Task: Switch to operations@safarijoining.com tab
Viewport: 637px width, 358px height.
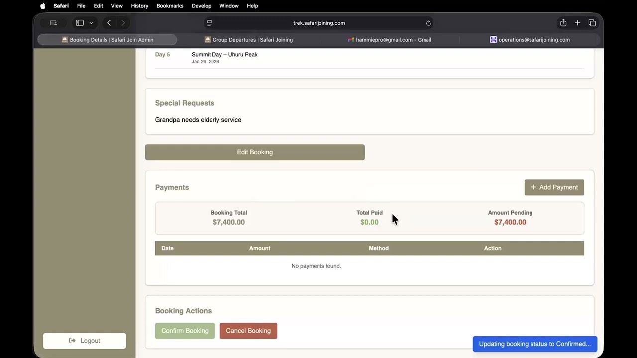Action: click(530, 40)
